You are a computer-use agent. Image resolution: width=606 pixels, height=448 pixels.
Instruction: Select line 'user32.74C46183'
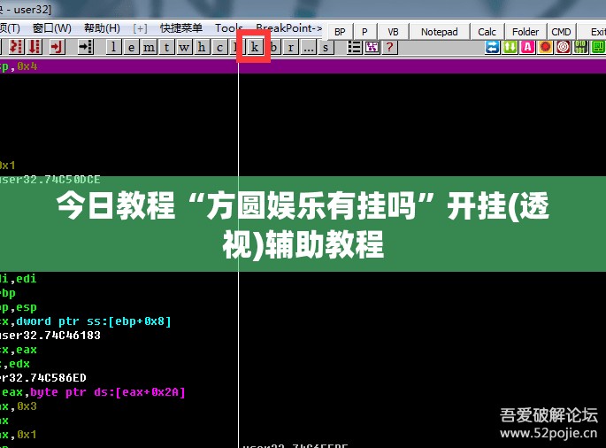click(x=50, y=336)
